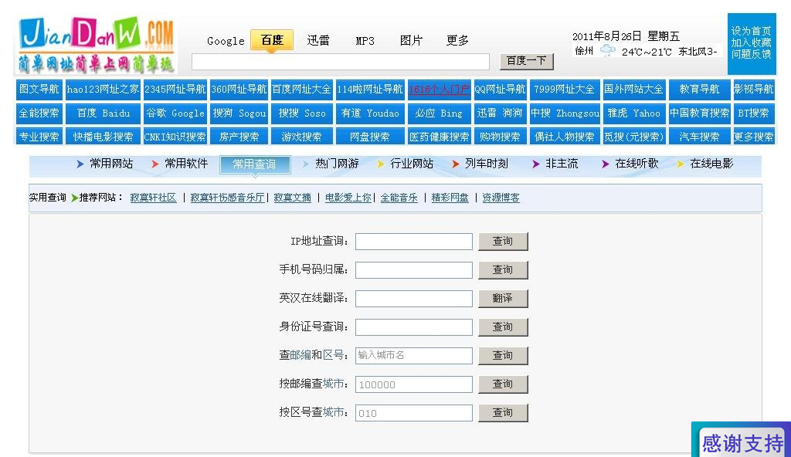
Task: Click the BT搜索 link
Action: (x=754, y=113)
